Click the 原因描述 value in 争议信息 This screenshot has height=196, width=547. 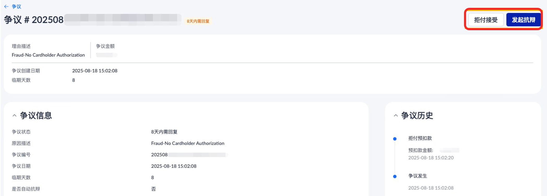tap(188, 143)
